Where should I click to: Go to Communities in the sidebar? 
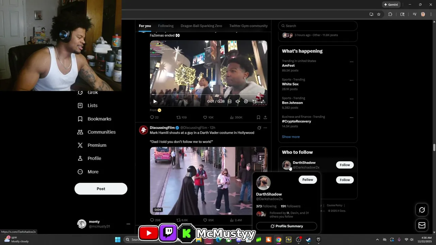pyautogui.click(x=96, y=132)
